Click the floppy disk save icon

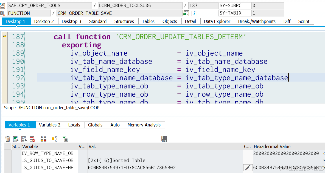coord(164,139)
